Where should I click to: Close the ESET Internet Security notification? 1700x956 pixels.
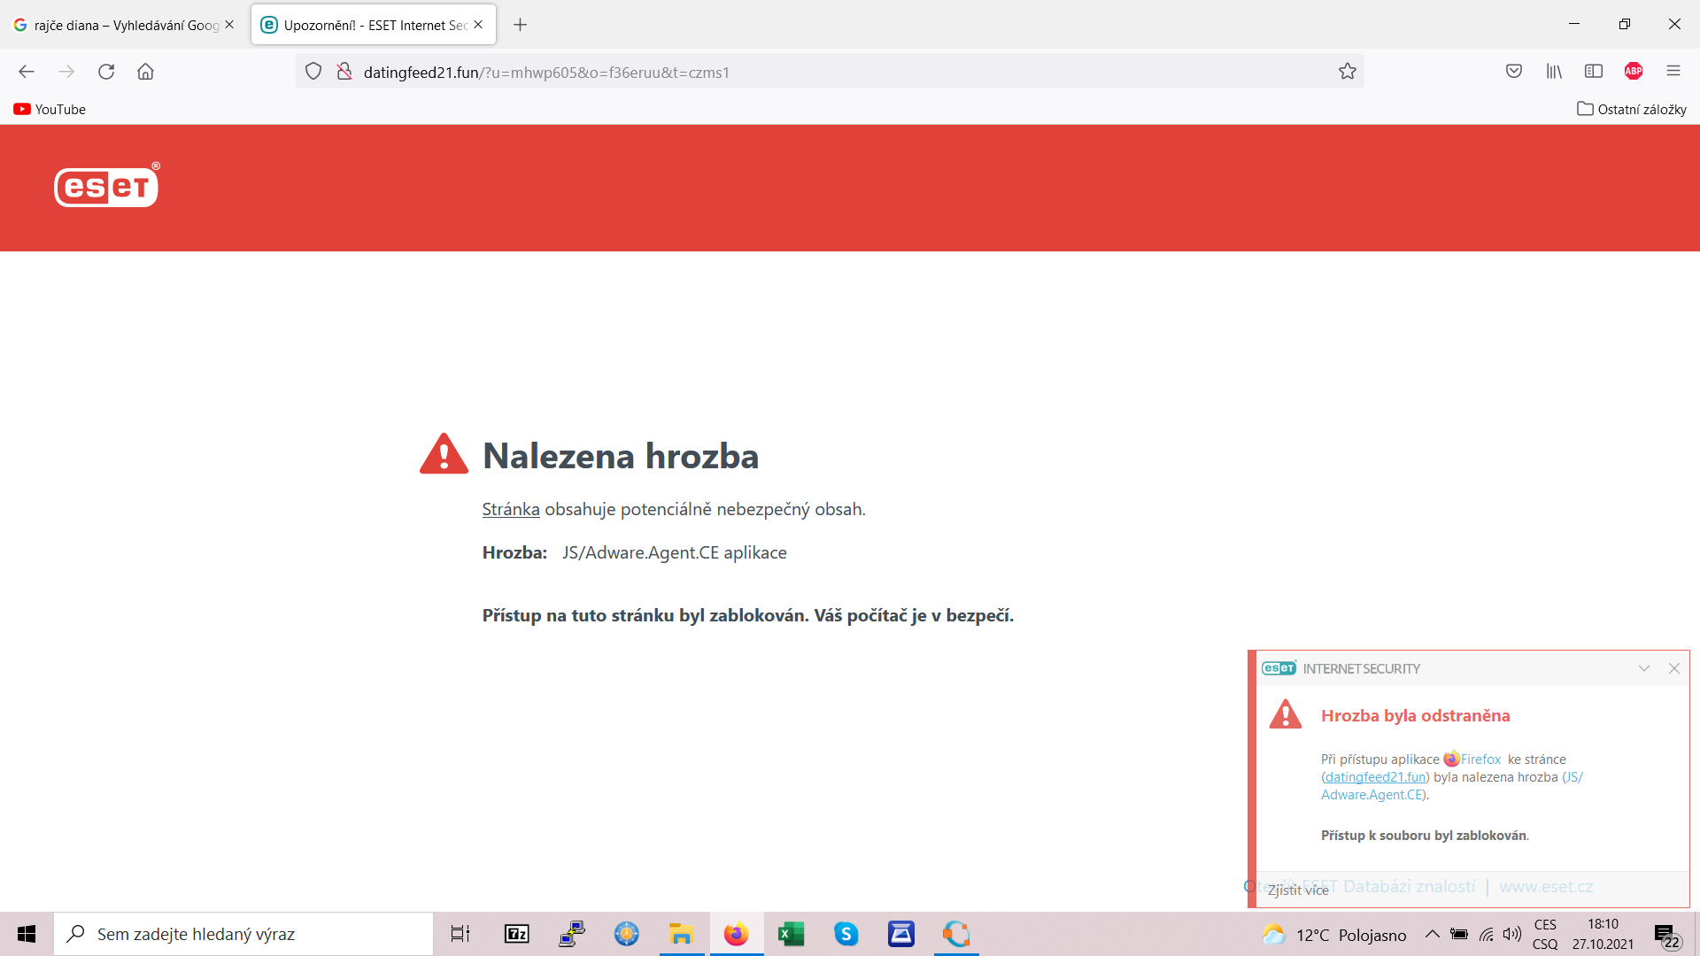1674,668
